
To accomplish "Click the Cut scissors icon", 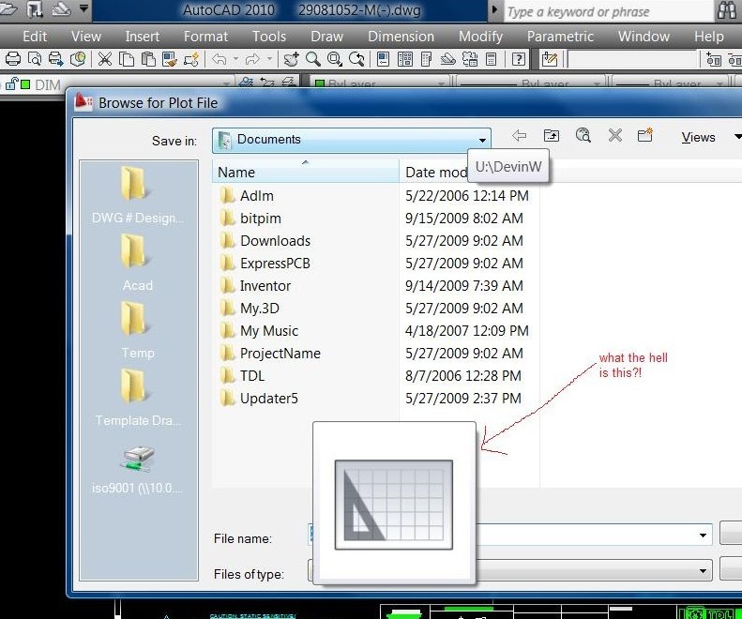I will (x=104, y=59).
